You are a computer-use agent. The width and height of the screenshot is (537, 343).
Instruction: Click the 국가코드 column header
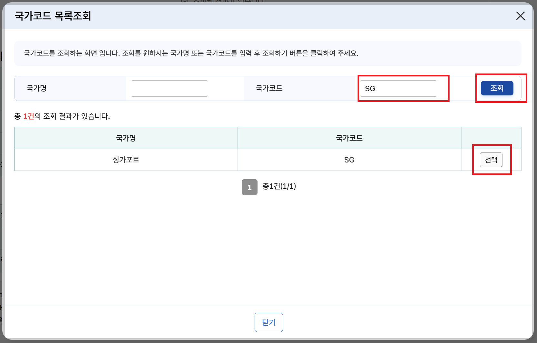(x=349, y=138)
